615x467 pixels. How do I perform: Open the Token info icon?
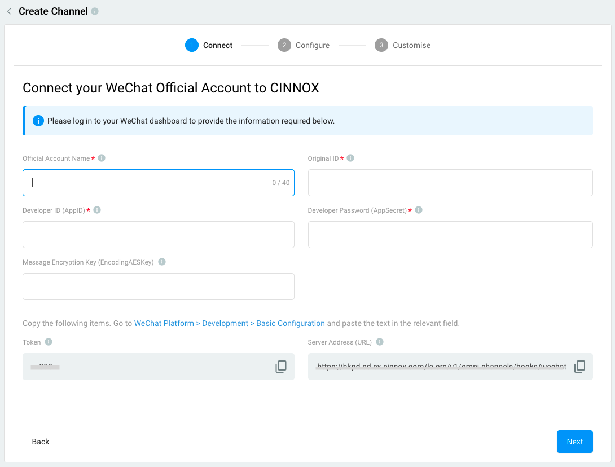[x=49, y=342]
